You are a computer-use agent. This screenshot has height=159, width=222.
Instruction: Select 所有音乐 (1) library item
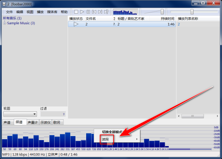click(12, 18)
